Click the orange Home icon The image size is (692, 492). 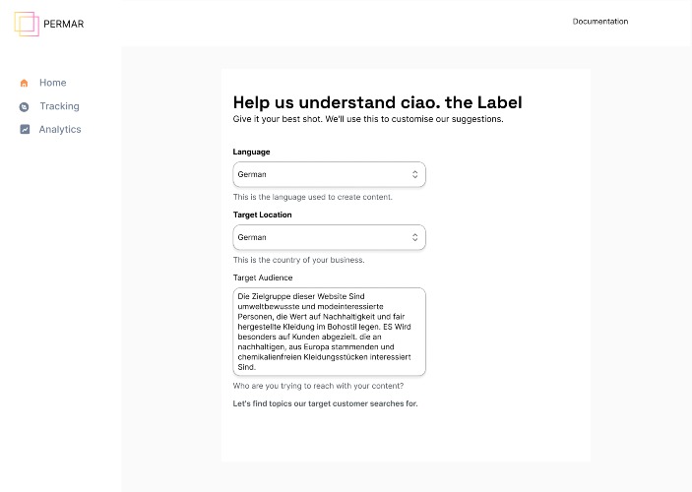(x=25, y=83)
